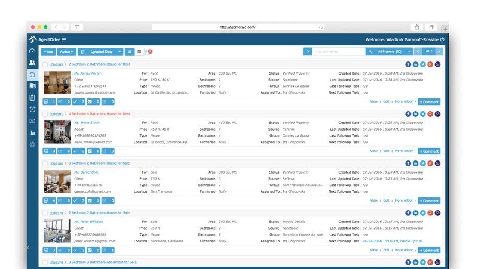This screenshot has width=478, height=269.
Task: Open the Action dropdown menu
Action: point(66,52)
